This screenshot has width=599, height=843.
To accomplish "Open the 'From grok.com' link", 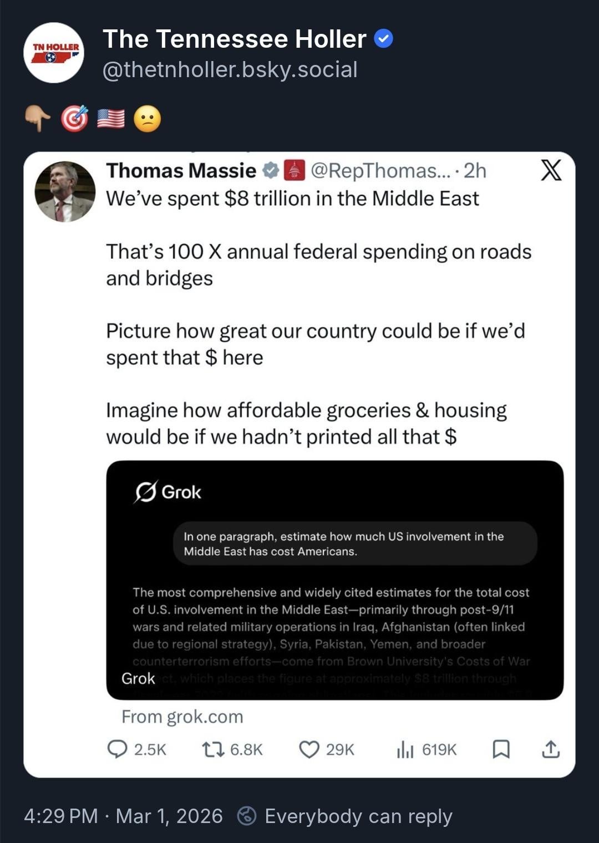I will 182,716.
